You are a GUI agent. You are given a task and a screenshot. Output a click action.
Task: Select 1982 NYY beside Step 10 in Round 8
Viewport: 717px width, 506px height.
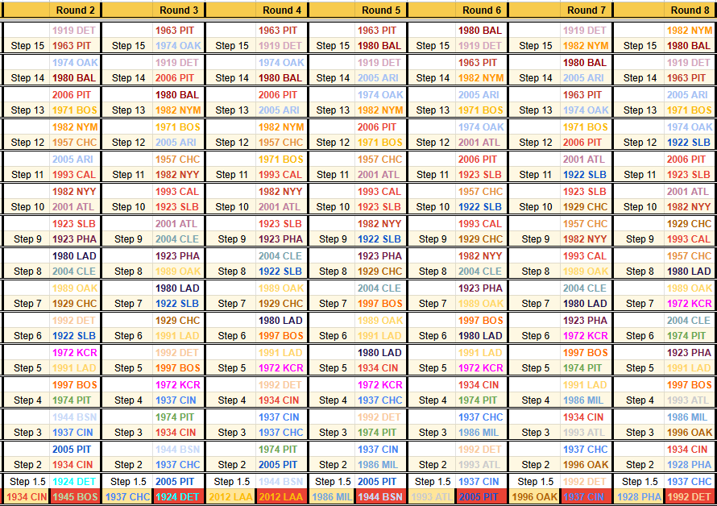pyautogui.click(x=689, y=207)
